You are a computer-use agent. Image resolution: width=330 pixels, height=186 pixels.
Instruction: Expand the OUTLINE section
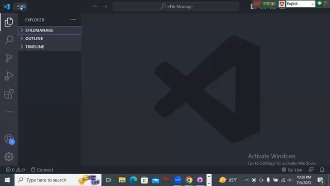(x=49, y=38)
